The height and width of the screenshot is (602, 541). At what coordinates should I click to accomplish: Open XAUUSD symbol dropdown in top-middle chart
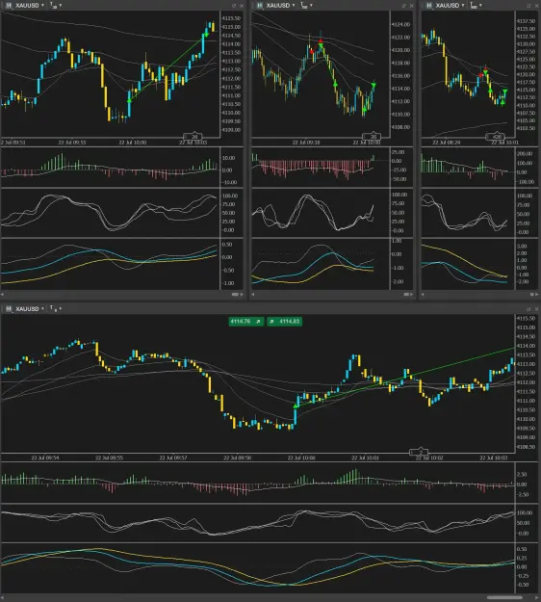281,6
